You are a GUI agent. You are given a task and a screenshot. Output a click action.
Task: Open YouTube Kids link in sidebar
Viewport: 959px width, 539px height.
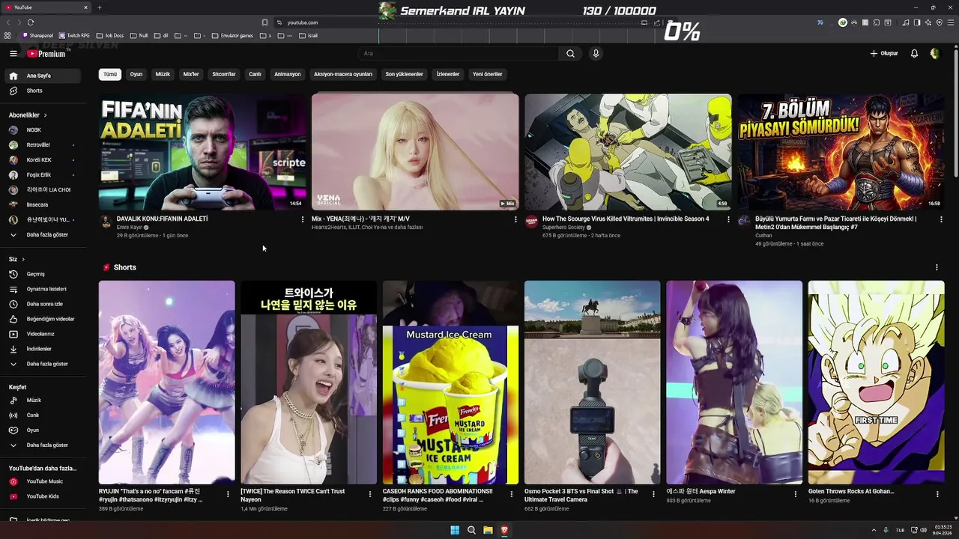pyautogui.click(x=43, y=496)
